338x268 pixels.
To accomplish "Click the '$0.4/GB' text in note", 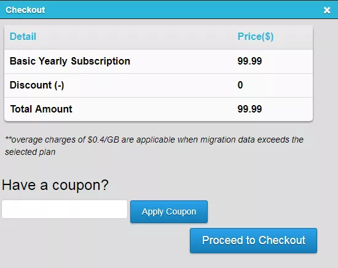I will pos(103,140).
